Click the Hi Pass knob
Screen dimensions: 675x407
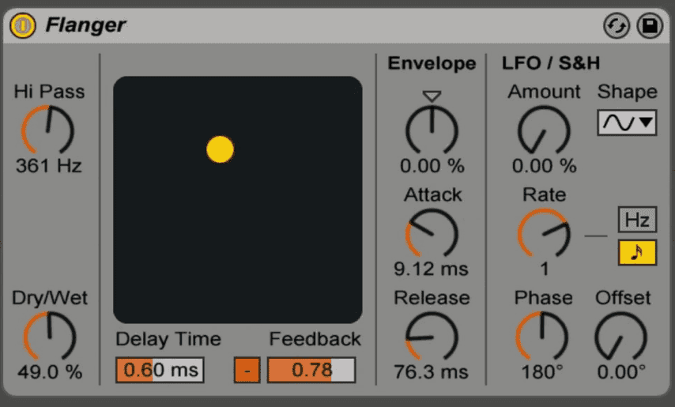47,130
